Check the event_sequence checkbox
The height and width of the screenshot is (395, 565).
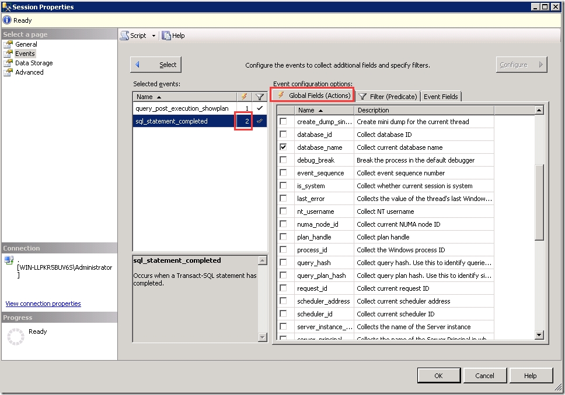[x=283, y=172]
